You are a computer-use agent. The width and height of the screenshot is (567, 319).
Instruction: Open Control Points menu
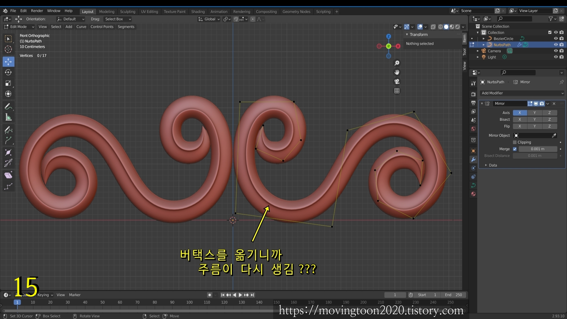click(102, 27)
